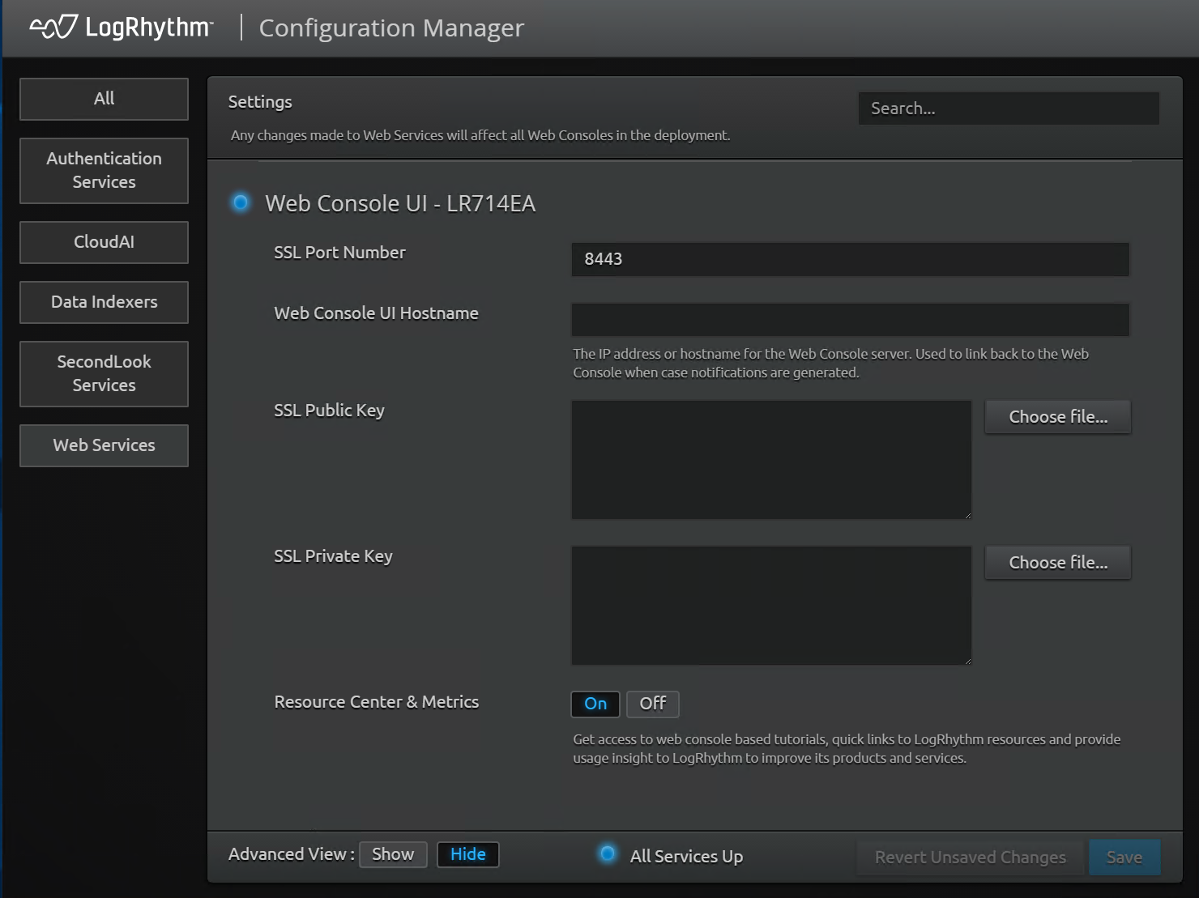Viewport: 1199px width, 898px height.
Task: Go to CloudAI settings
Action: [104, 242]
